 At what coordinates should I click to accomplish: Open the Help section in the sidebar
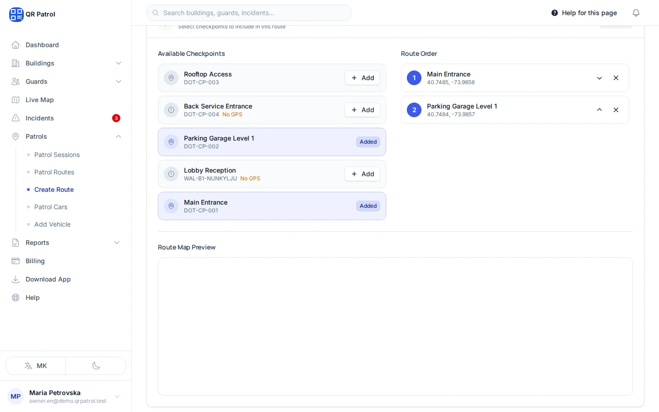click(66, 298)
